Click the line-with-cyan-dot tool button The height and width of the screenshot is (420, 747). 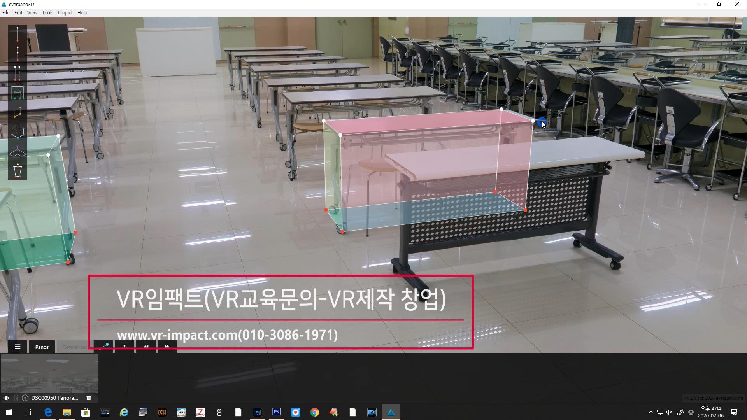(x=103, y=346)
